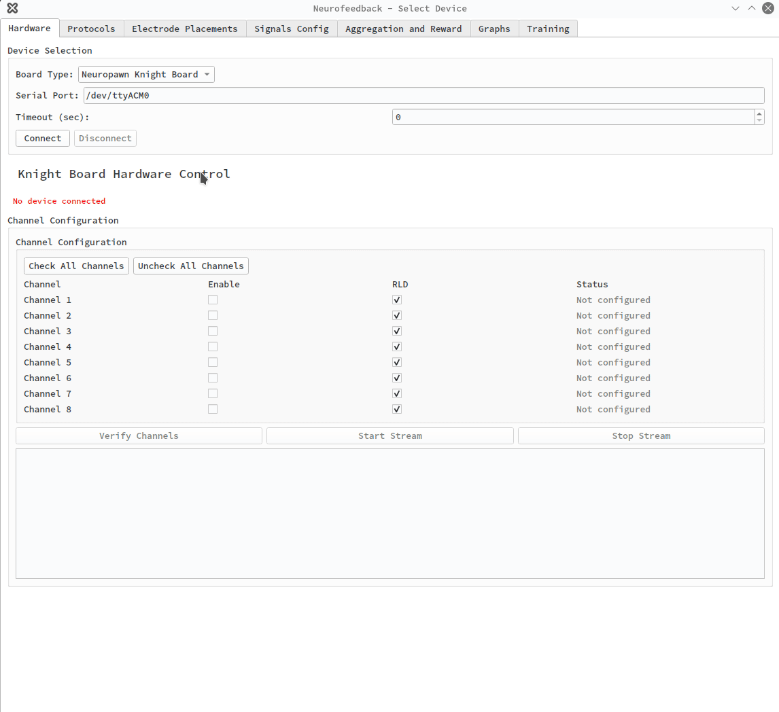Decrease Timeout value with down arrow
This screenshot has height=712, width=779.
[759, 121]
